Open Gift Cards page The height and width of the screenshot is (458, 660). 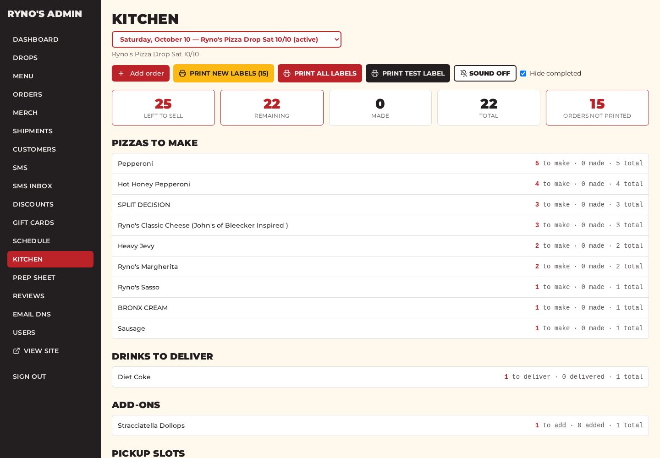pos(50,223)
